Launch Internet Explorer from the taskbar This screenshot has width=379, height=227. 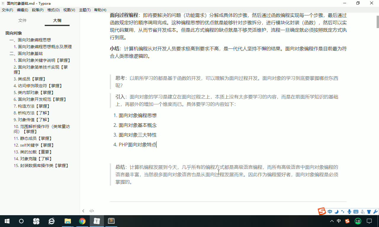pyautogui.click(x=52, y=221)
